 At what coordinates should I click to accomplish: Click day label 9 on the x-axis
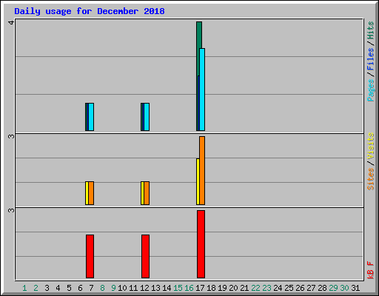[x=113, y=288]
